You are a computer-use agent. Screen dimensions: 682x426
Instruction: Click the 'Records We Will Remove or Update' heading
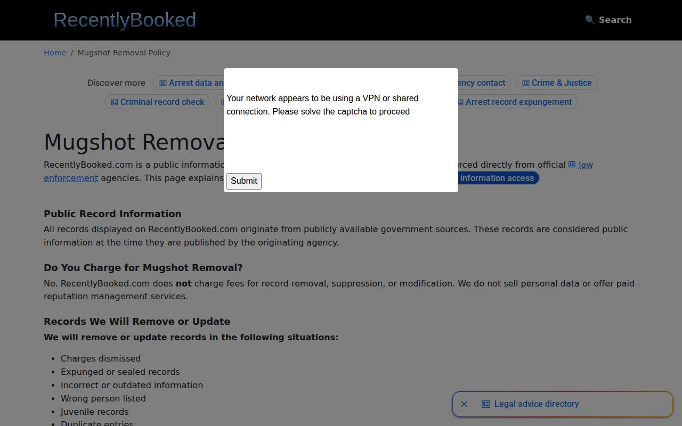(137, 321)
